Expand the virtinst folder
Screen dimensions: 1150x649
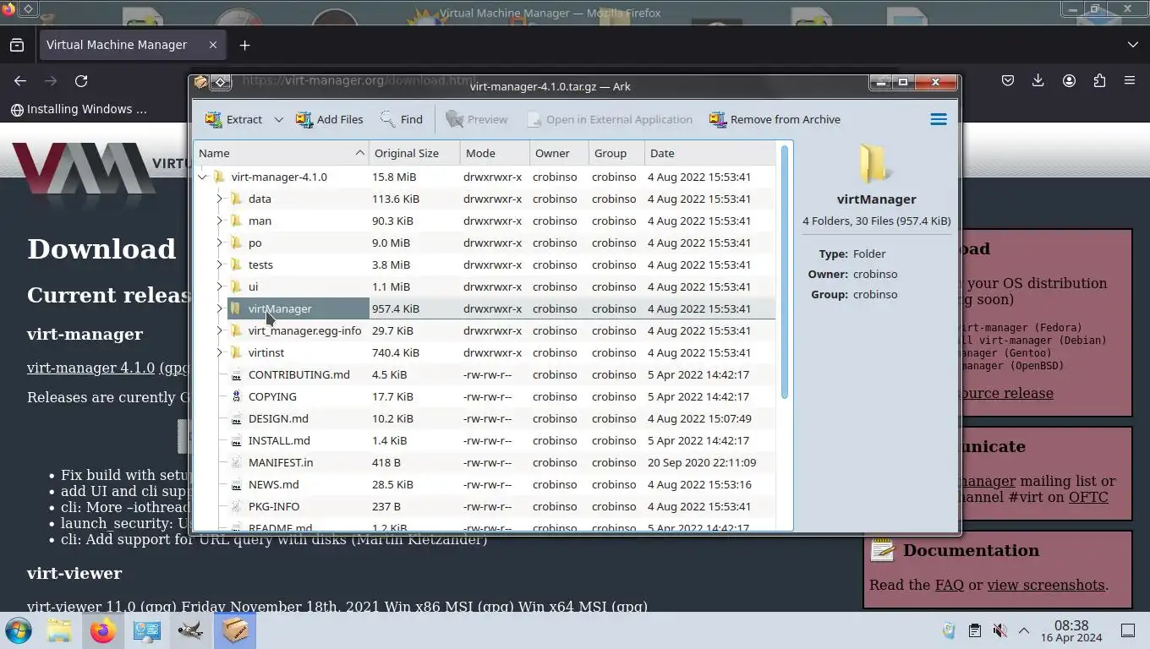[x=219, y=352]
